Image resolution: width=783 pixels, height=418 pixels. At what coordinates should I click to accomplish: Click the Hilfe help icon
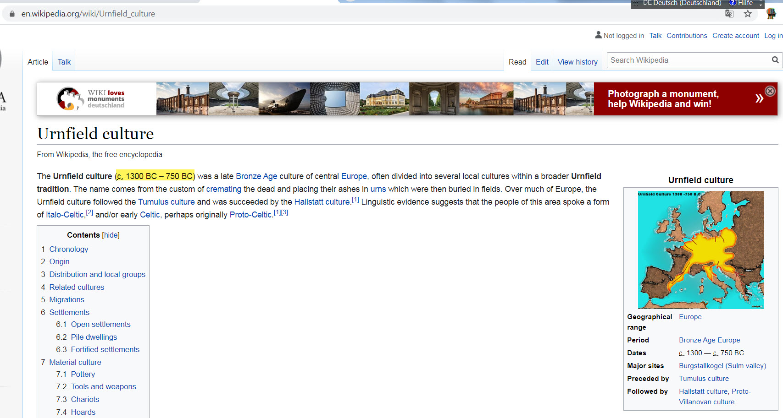[x=733, y=3]
